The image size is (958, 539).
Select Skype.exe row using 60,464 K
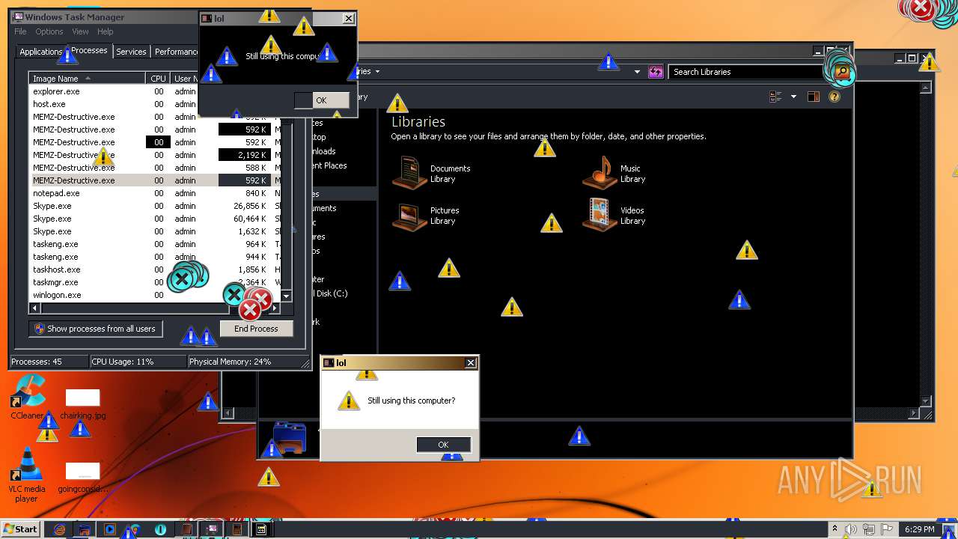pos(155,219)
